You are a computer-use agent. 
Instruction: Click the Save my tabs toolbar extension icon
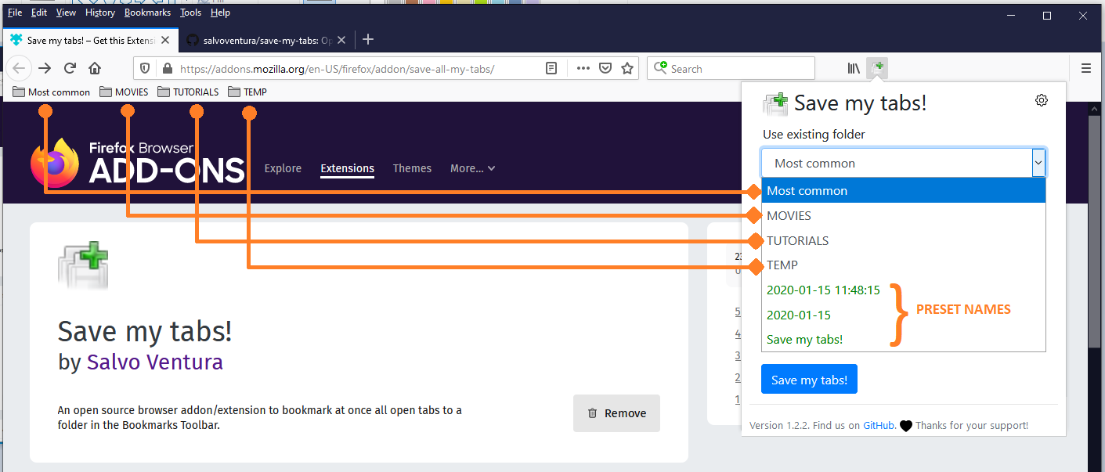[879, 68]
